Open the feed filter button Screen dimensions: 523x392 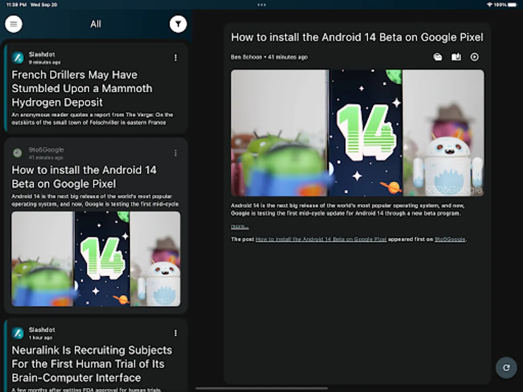pyautogui.click(x=178, y=24)
